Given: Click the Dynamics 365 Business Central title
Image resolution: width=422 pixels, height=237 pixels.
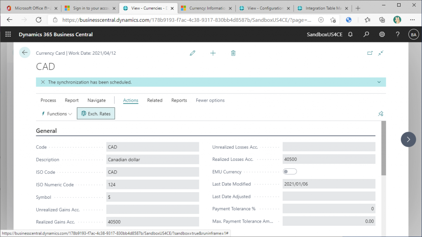Looking at the screenshot, I should coord(56,35).
